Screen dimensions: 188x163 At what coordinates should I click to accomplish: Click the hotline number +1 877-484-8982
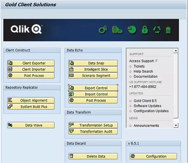click(143, 87)
